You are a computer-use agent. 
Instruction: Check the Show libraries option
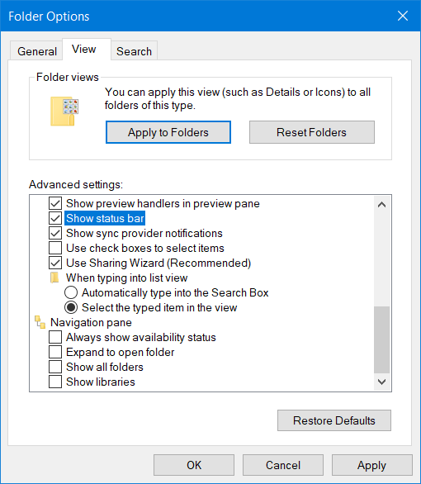pyautogui.click(x=55, y=382)
